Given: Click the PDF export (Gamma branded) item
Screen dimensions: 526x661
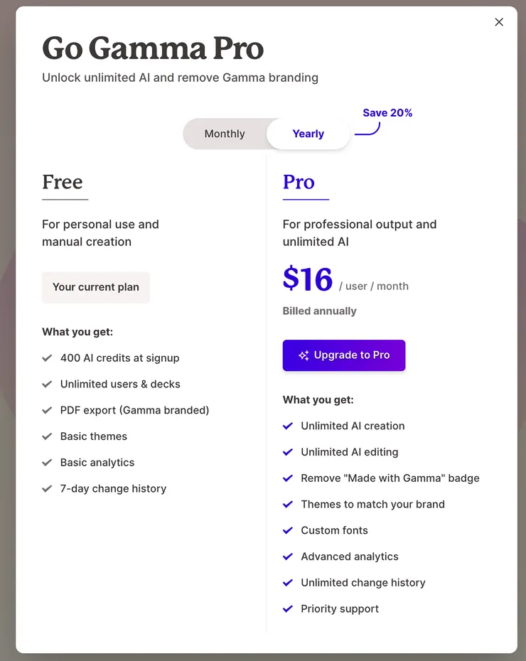Looking at the screenshot, I should click(134, 410).
